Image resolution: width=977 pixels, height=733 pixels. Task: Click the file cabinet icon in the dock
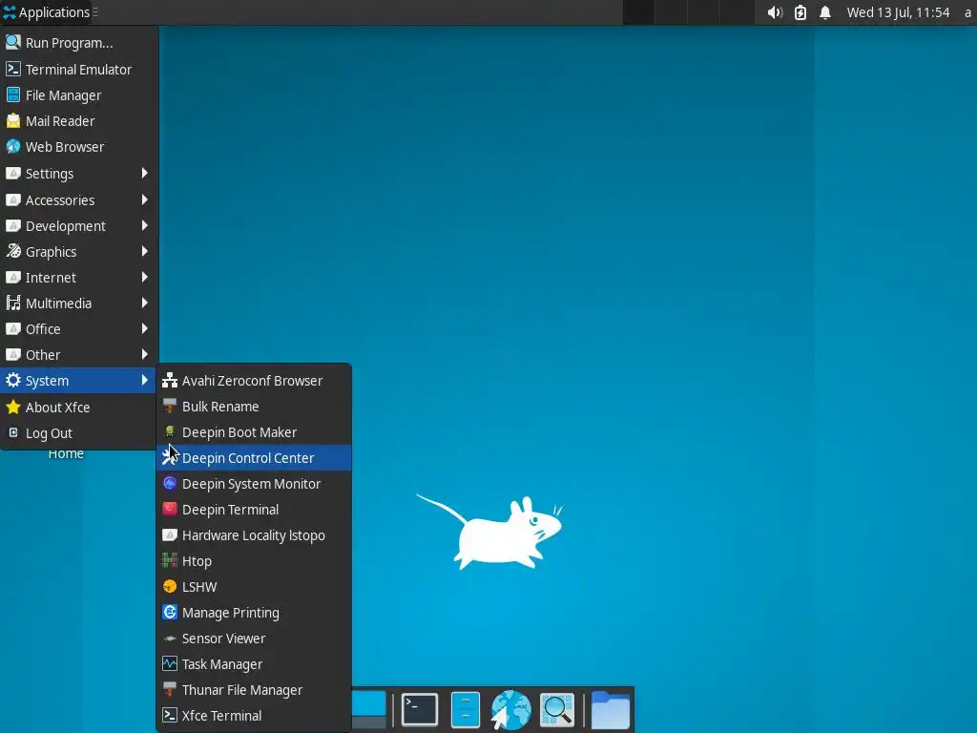coord(465,709)
